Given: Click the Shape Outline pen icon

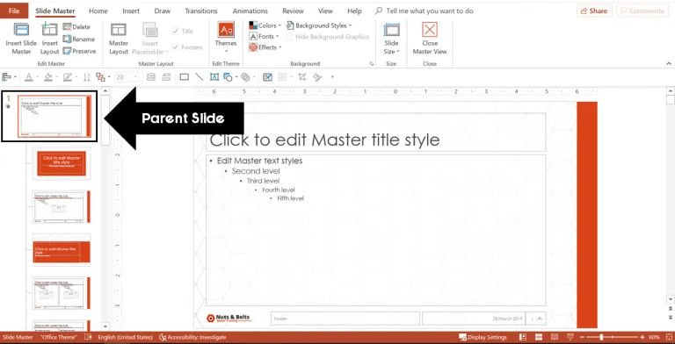Looking at the screenshot, I should pos(68,77).
